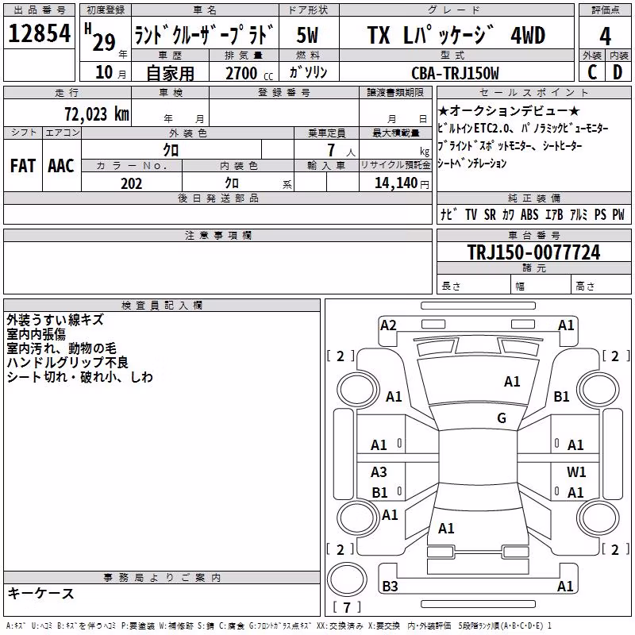This screenshot has width=635, height=635.
Task: Click the ブラインドスポットモニター line
Action: coord(510,146)
